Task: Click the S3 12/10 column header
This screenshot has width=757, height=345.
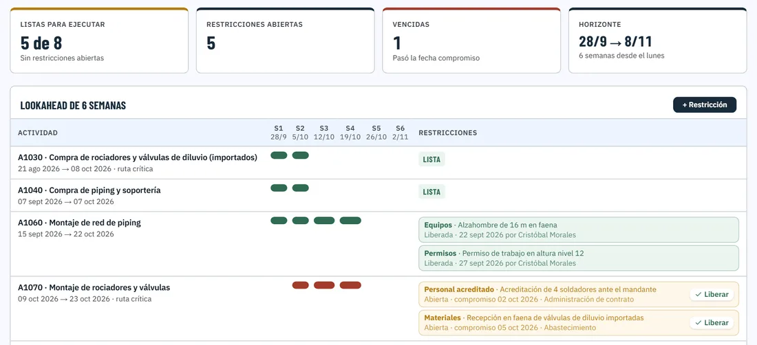Action: pos(324,133)
